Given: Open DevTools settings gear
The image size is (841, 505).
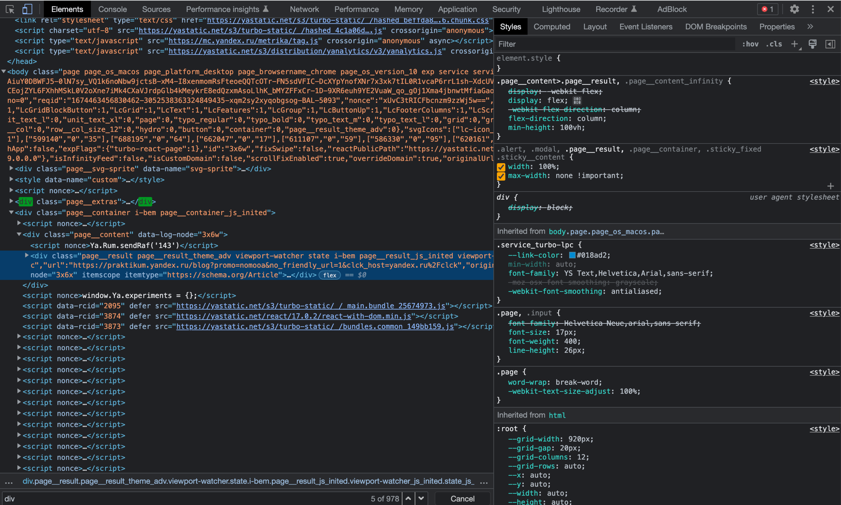Looking at the screenshot, I should [794, 9].
